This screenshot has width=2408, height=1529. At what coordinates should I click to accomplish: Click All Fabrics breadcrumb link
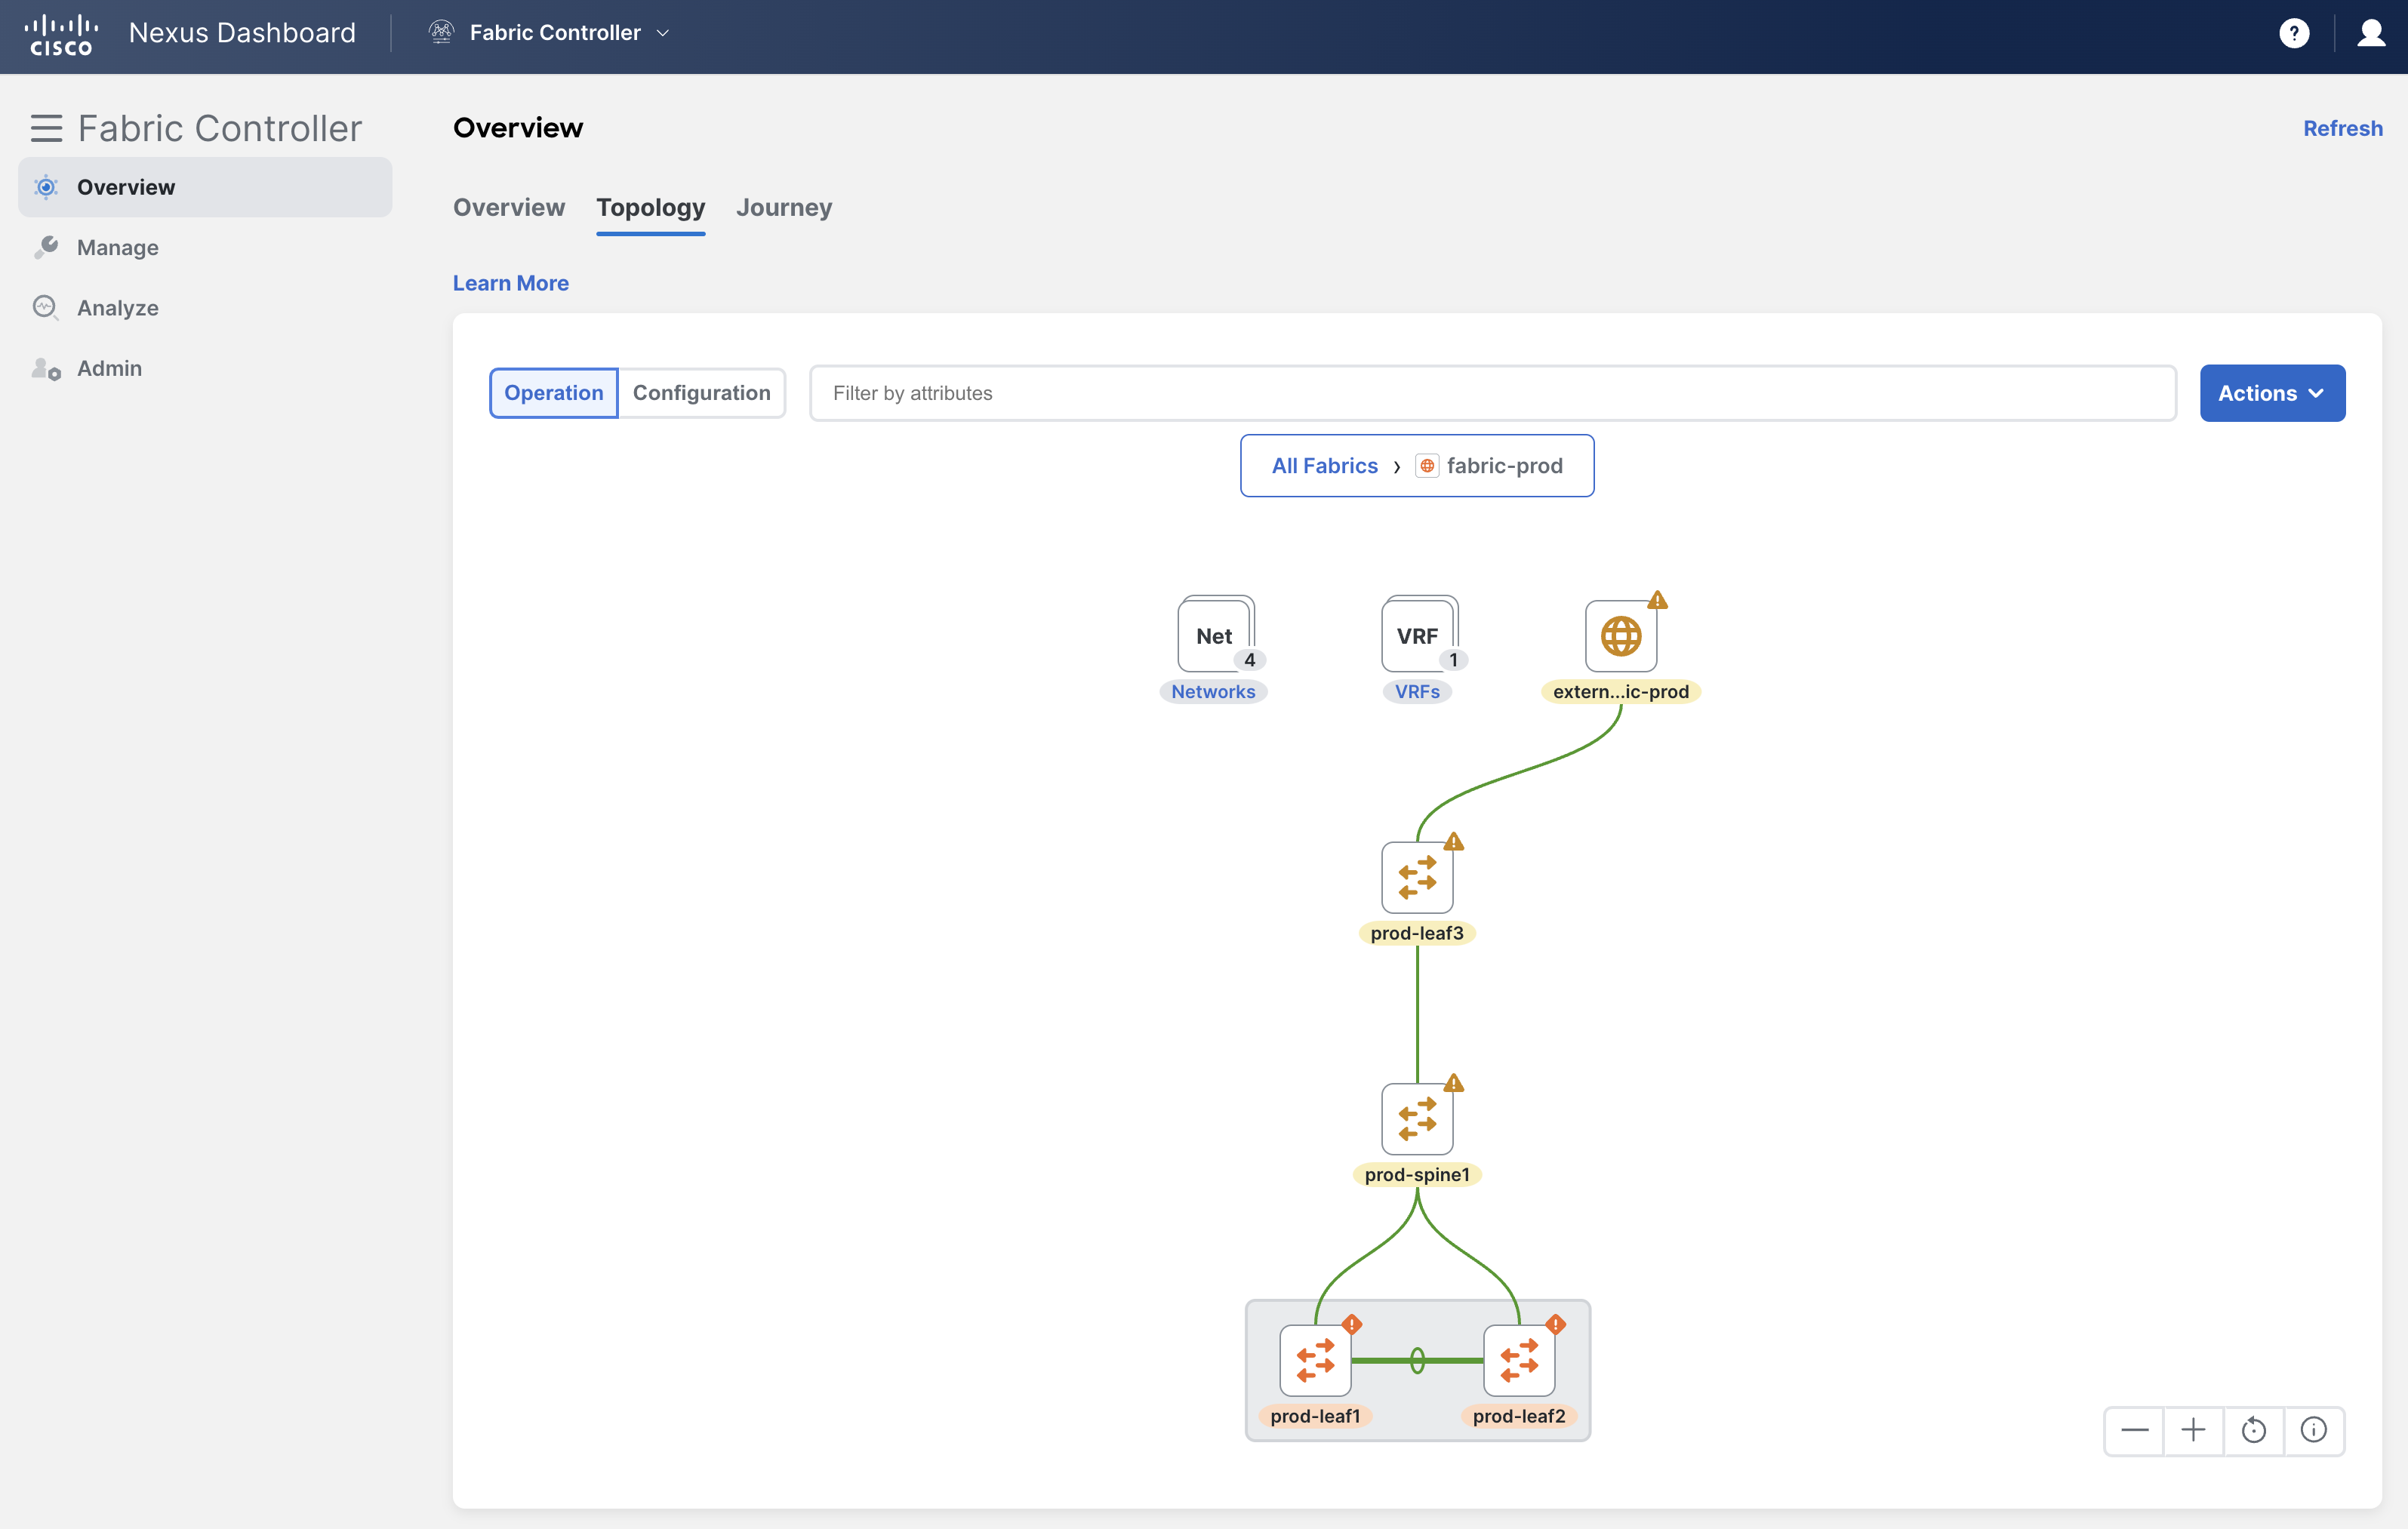click(x=1324, y=466)
